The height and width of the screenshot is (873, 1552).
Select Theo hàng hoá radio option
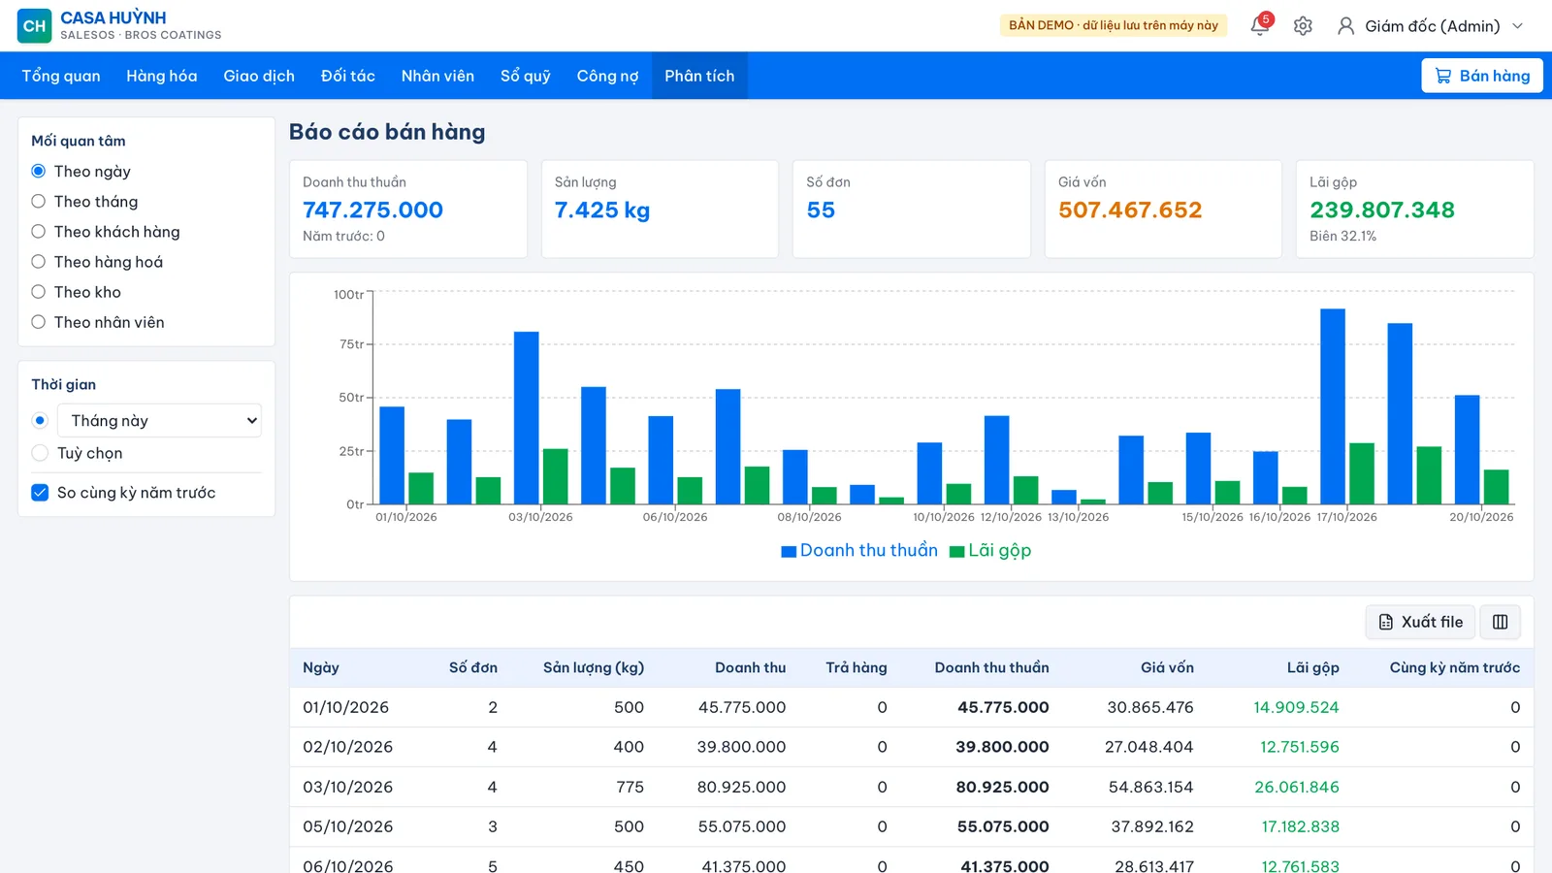[39, 262]
